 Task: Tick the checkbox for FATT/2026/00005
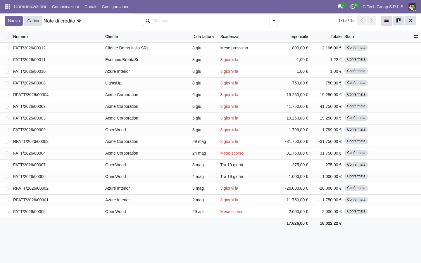point(7,212)
